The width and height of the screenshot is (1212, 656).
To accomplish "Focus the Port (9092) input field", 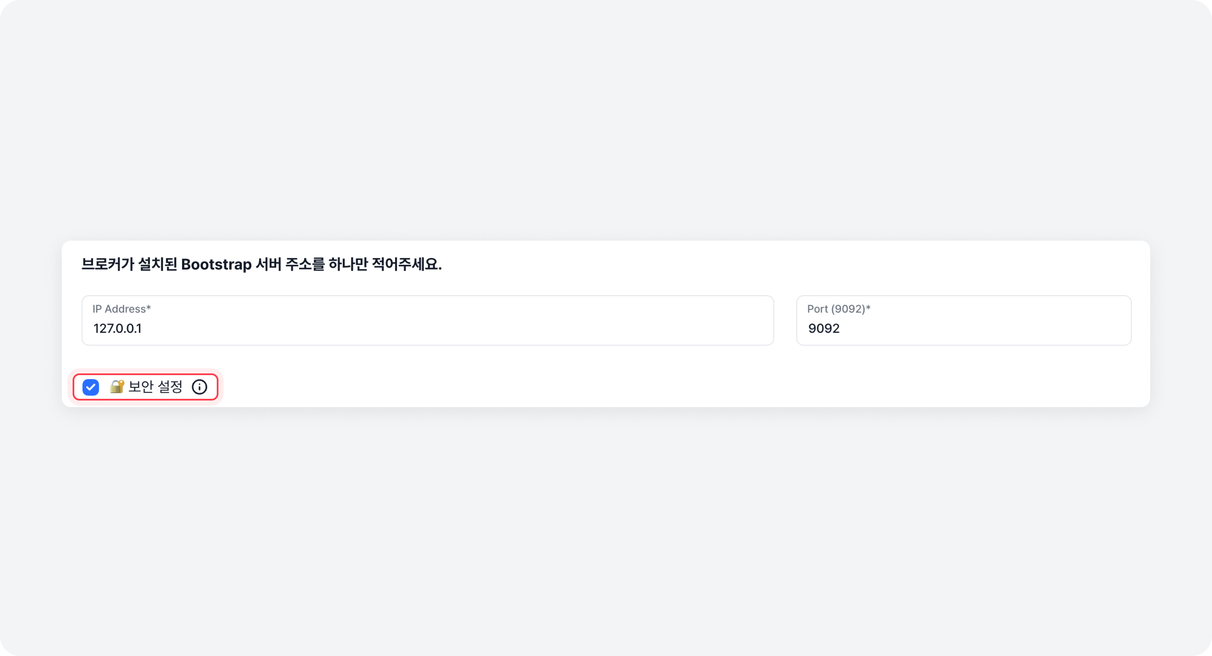I will (964, 321).
